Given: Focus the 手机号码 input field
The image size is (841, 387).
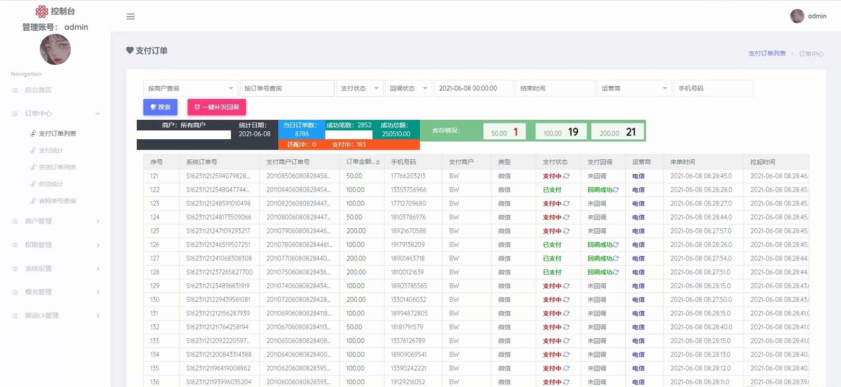Looking at the screenshot, I should click(713, 89).
